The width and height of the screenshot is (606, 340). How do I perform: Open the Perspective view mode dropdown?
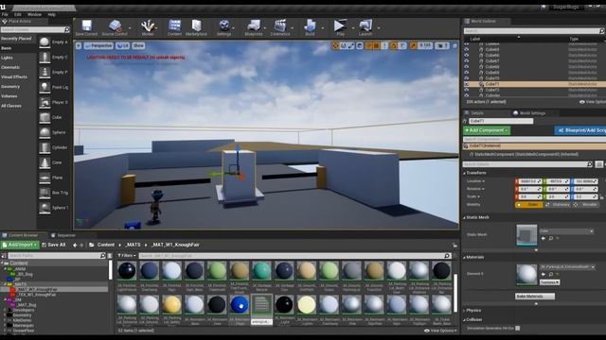pos(98,46)
